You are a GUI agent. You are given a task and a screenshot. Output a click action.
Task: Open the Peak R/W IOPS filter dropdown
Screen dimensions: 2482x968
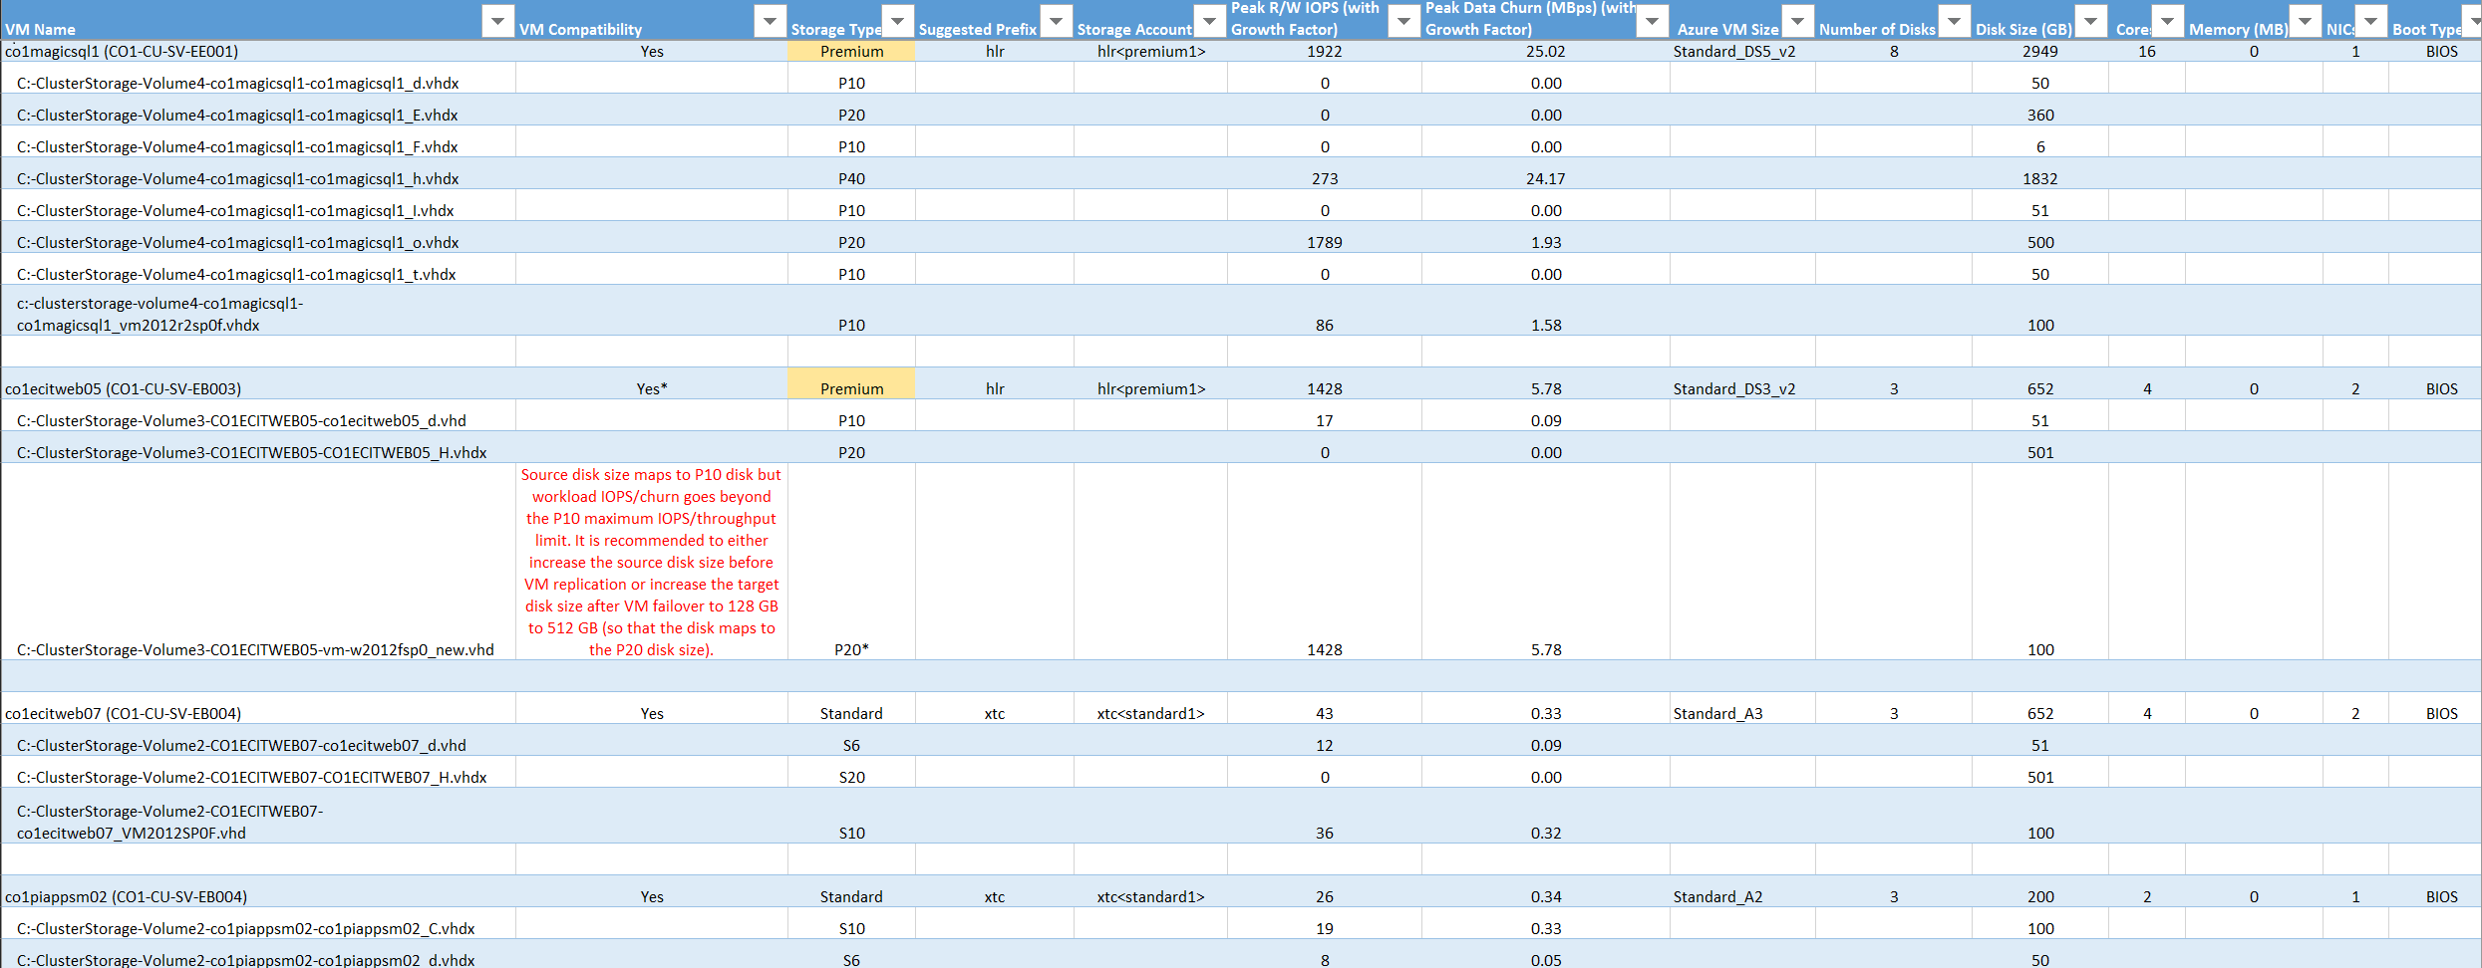(1404, 21)
